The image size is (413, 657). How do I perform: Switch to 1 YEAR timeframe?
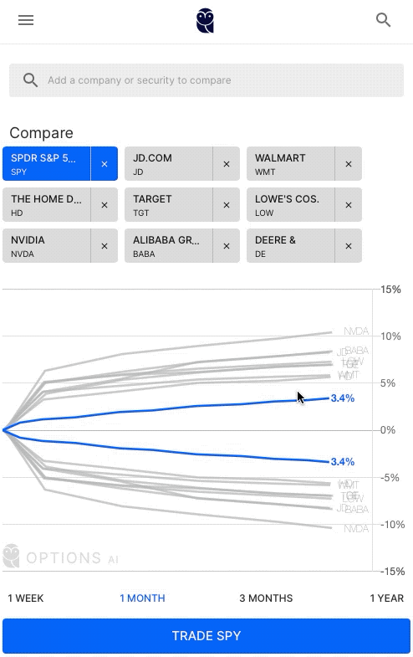386,598
